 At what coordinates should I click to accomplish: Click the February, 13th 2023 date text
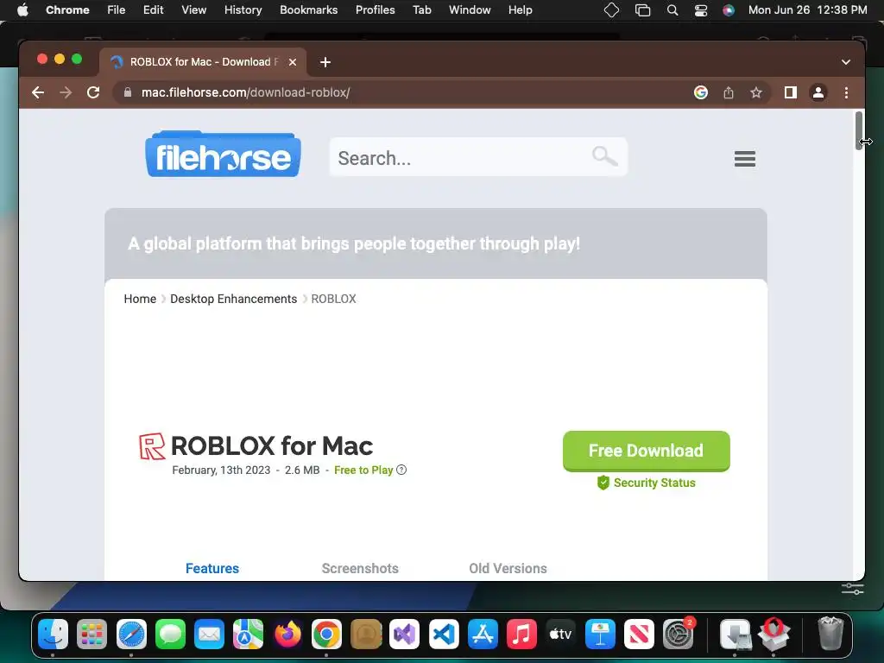(221, 470)
